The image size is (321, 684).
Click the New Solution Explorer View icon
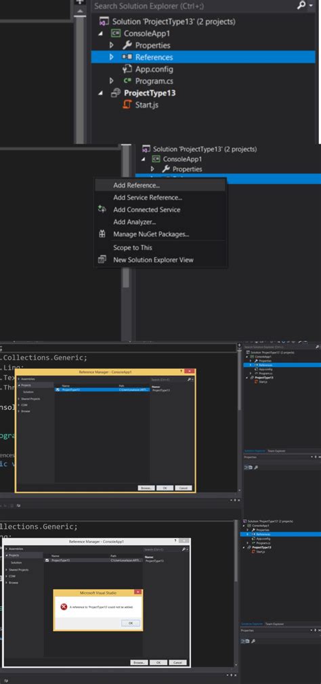102,260
